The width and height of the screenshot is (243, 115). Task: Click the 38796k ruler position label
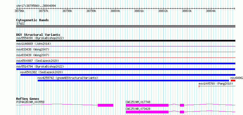[x=19, y=11]
